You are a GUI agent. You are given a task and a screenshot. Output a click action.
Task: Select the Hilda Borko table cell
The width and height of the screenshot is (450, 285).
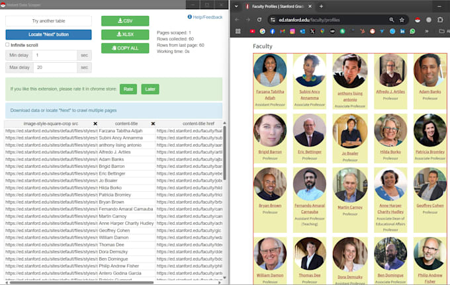(x=126, y=188)
